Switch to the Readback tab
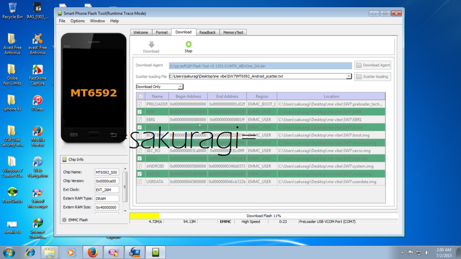Image resolution: width=461 pixels, height=259 pixels. click(x=208, y=32)
